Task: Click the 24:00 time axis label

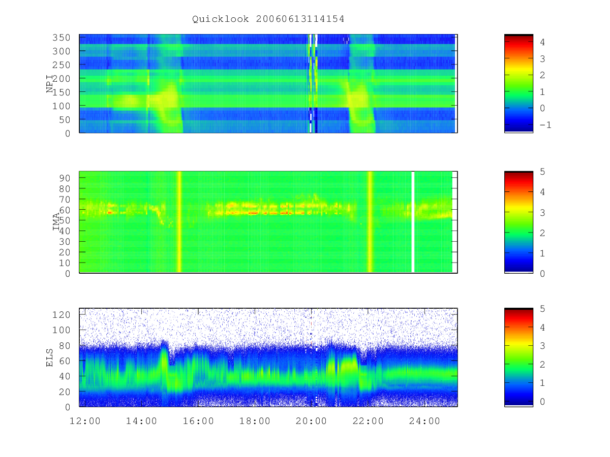Action: tap(425, 421)
